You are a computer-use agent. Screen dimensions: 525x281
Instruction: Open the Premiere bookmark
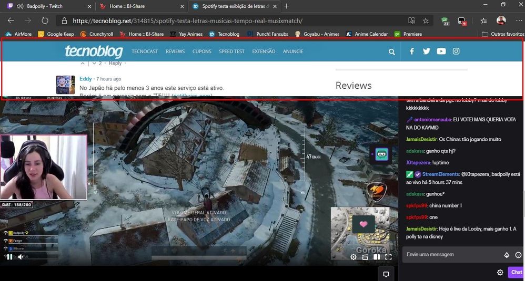(x=408, y=34)
